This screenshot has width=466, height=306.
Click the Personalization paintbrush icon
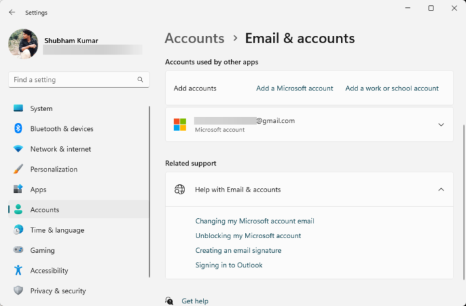[x=18, y=169]
